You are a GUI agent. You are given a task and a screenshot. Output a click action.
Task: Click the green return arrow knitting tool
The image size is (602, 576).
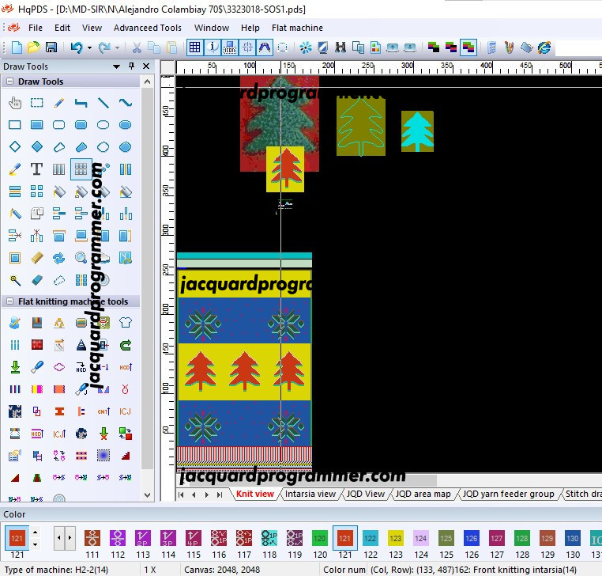point(125,345)
